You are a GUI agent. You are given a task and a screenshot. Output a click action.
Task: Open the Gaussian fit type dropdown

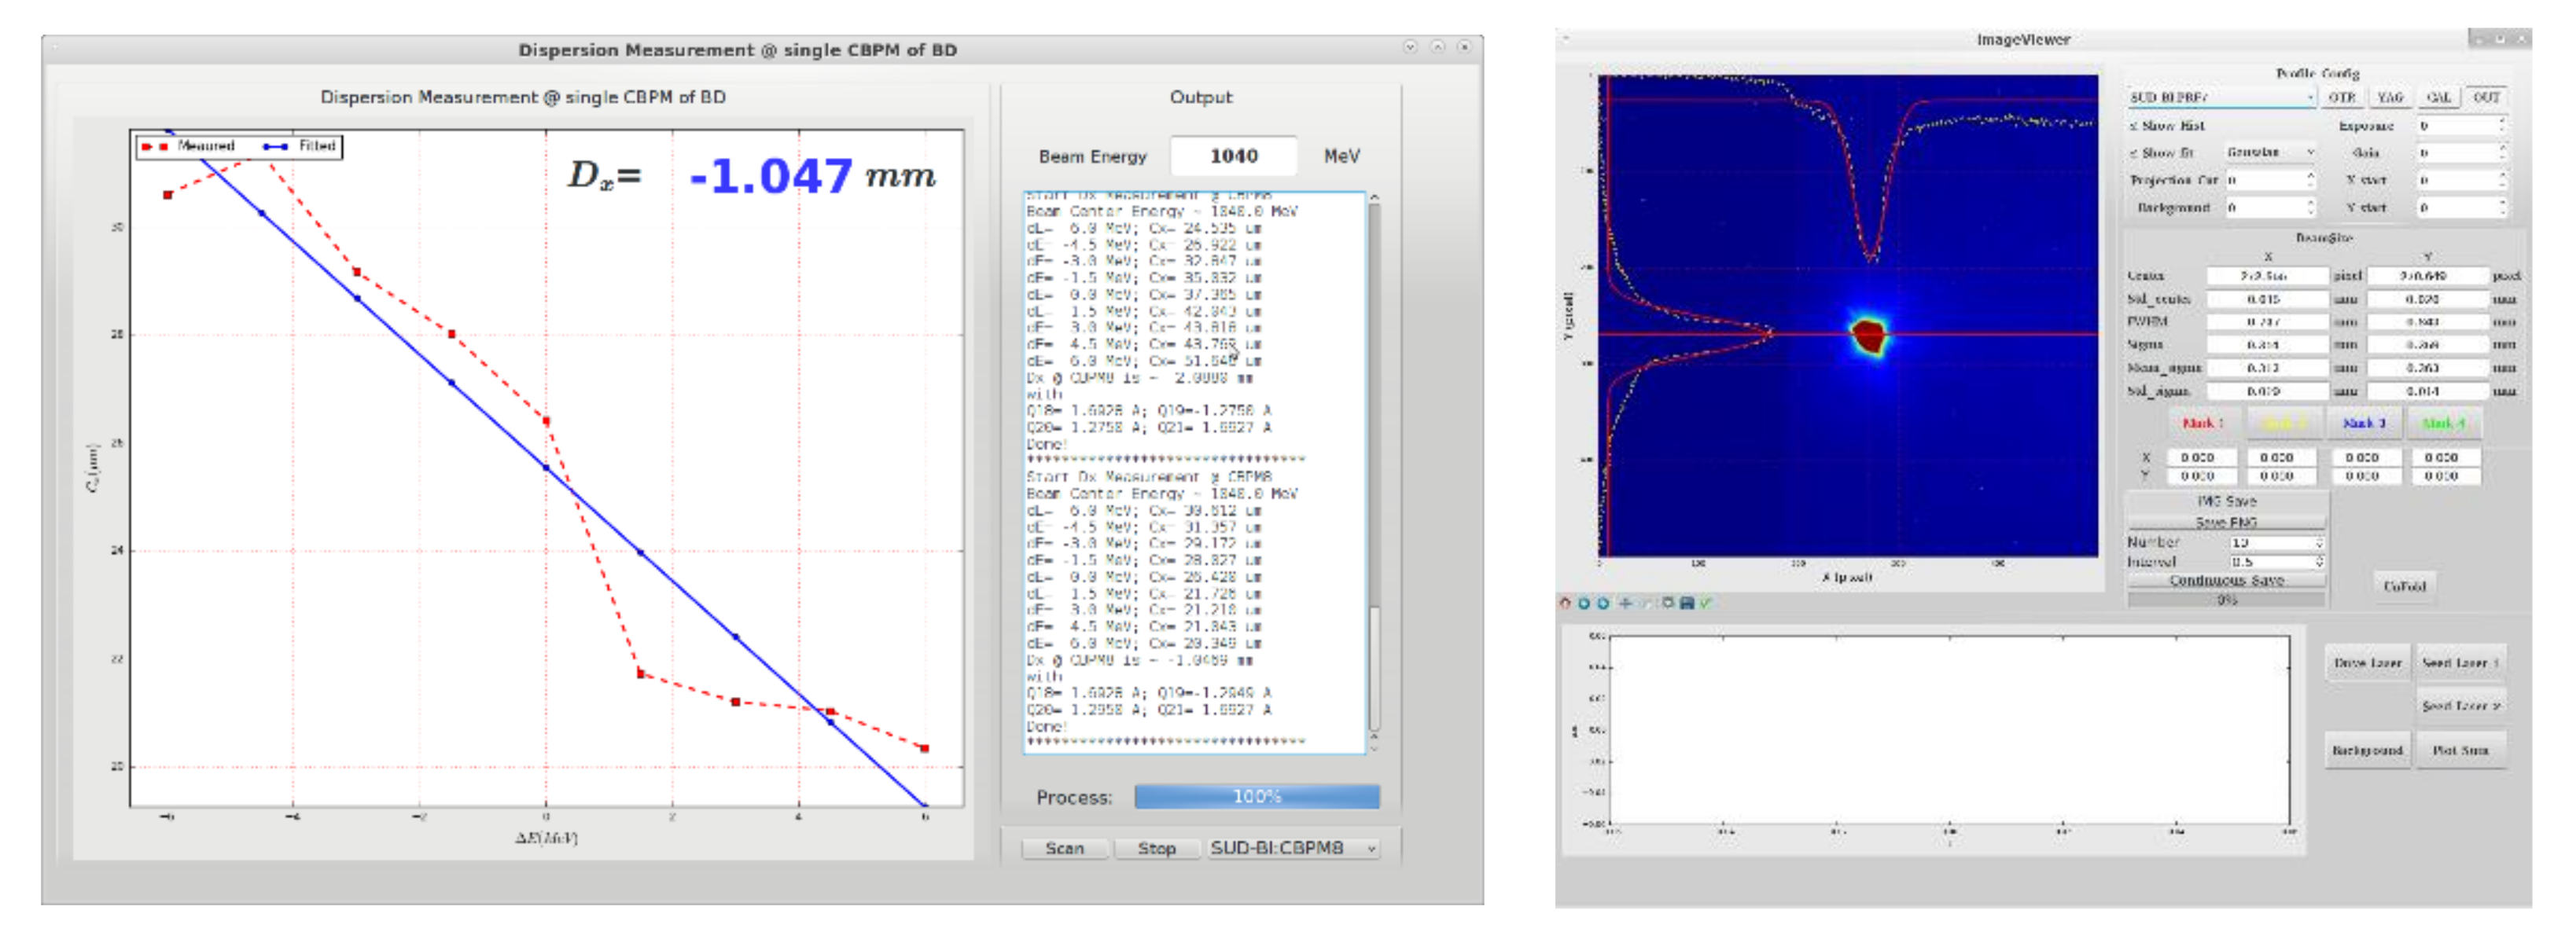coord(2269,152)
